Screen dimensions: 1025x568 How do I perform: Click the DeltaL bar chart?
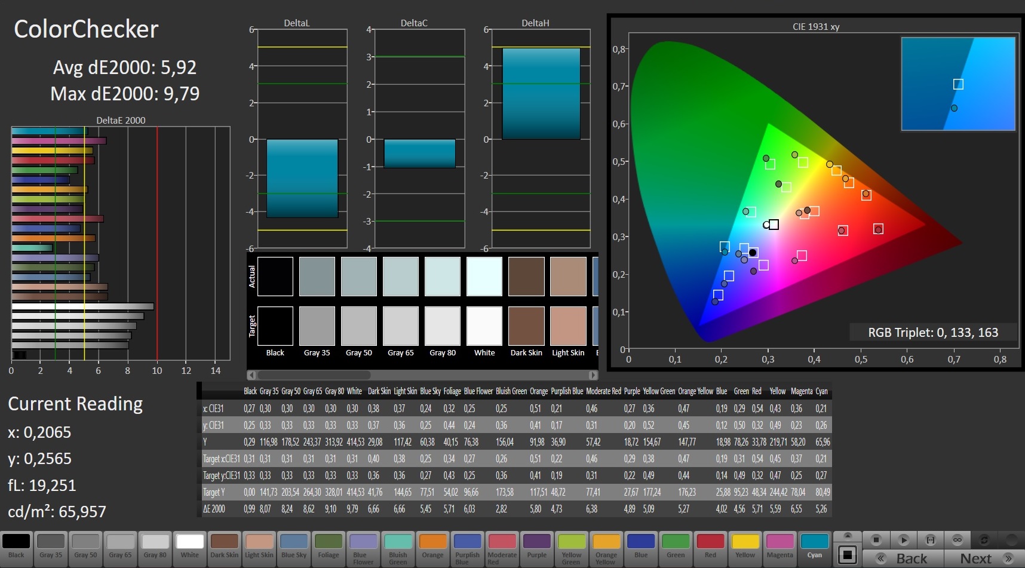tap(302, 139)
